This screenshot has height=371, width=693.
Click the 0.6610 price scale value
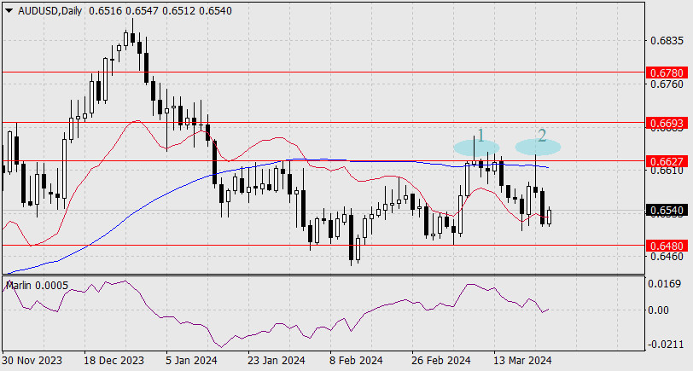[667, 170]
